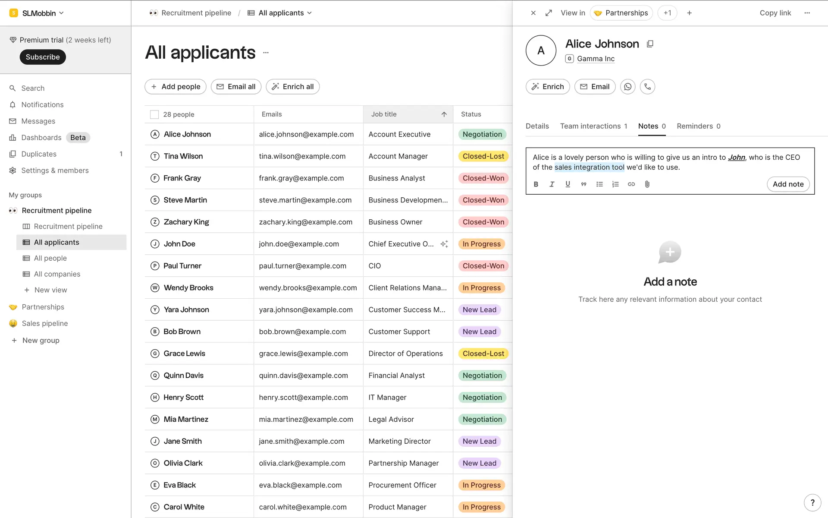This screenshot has width=828, height=518.
Task: Open the Reminders tab
Action: coord(698,126)
